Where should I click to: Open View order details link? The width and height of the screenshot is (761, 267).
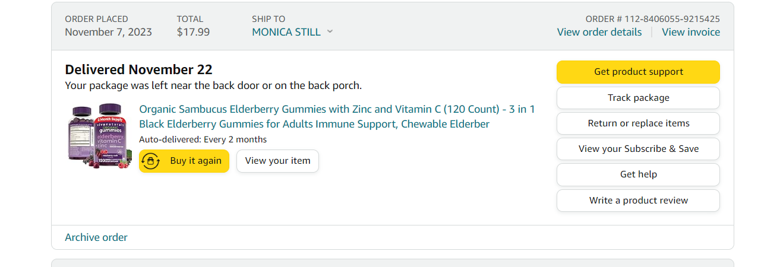click(599, 32)
